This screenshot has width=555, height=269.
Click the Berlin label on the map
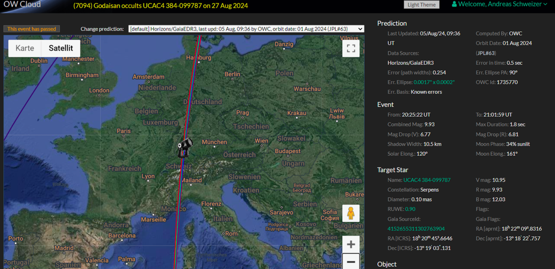pyautogui.click(x=232, y=74)
